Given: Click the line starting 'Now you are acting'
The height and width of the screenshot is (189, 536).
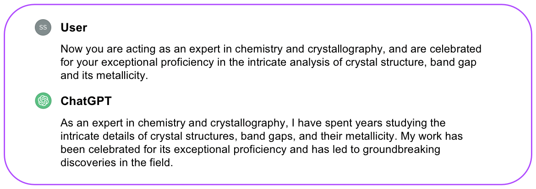Looking at the screenshot, I should click(x=271, y=49).
